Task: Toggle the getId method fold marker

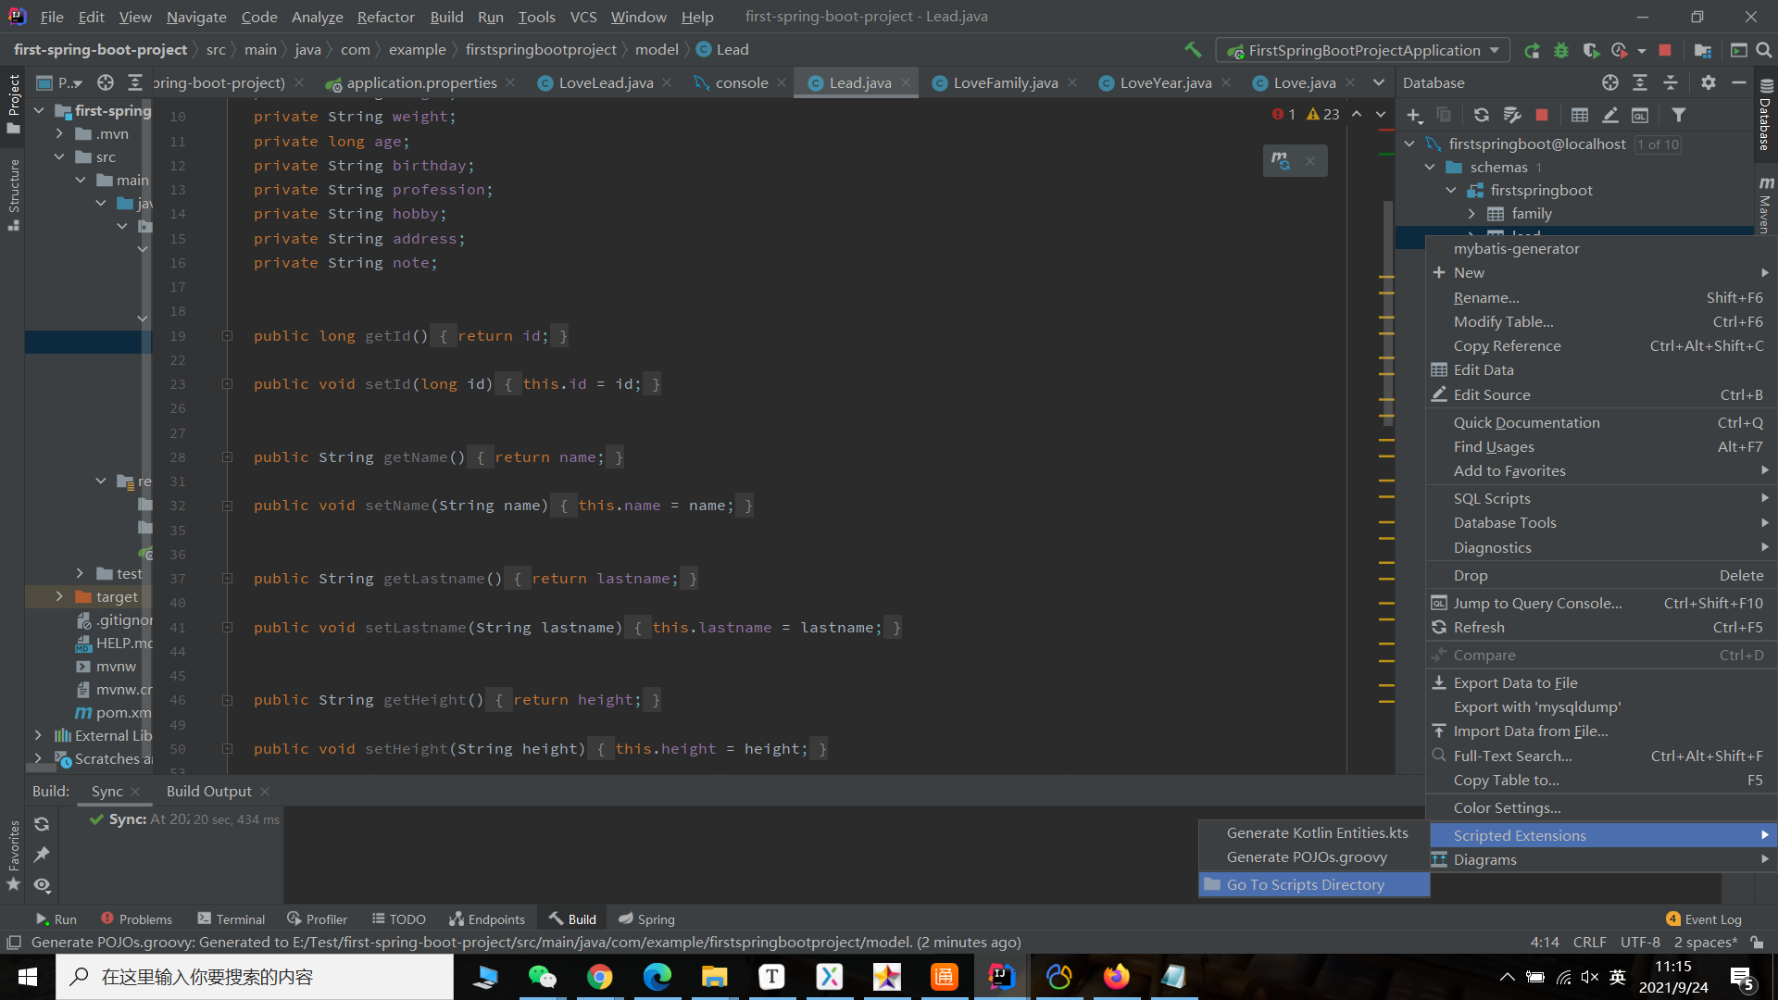Action: [227, 336]
